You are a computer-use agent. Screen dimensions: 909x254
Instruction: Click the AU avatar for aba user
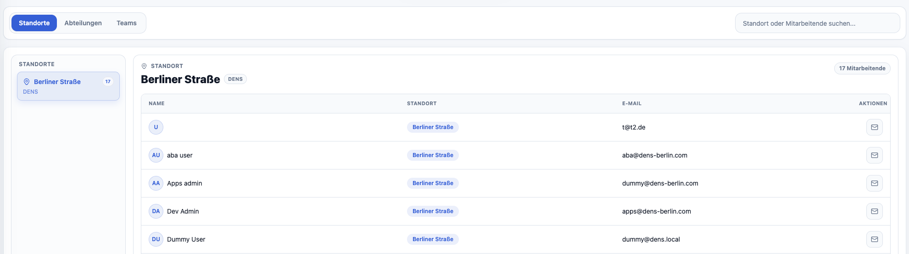click(156, 155)
